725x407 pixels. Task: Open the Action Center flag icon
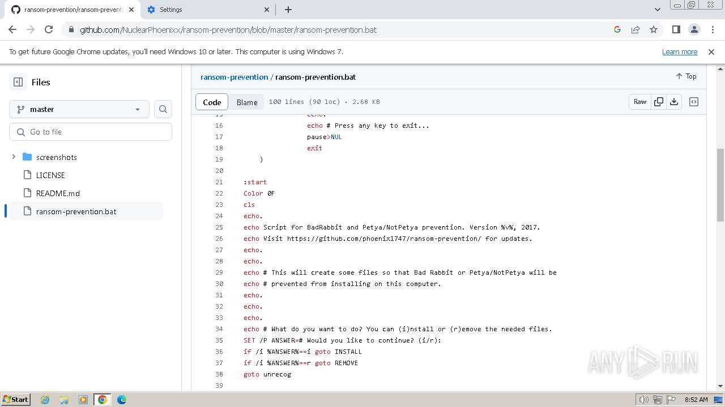(x=671, y=400)
